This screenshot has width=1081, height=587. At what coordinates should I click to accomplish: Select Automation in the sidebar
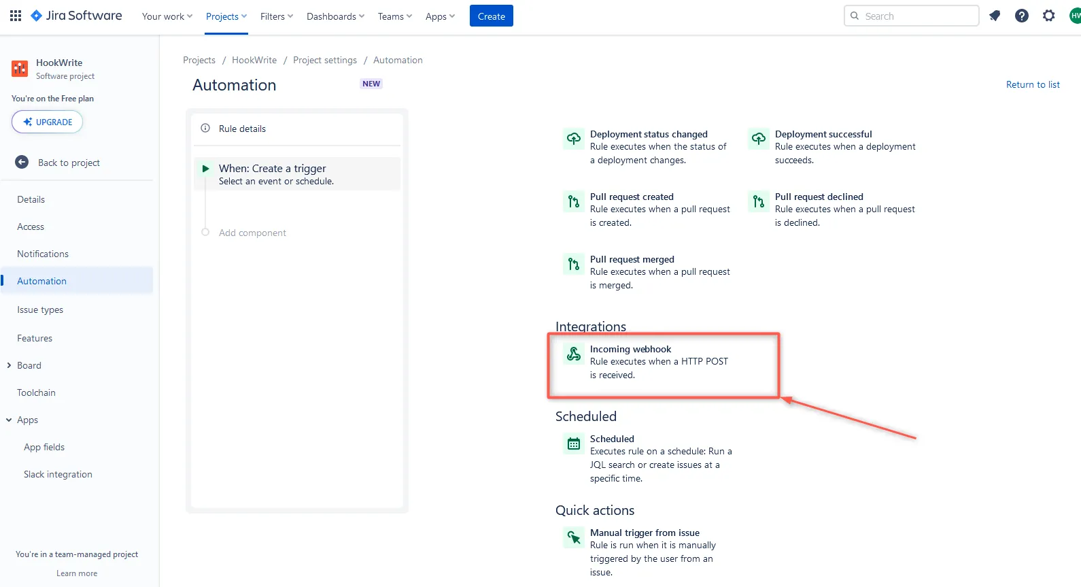tap(77, 281)
